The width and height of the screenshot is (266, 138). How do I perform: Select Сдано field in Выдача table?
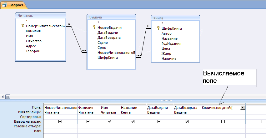[x=103, y=43]
